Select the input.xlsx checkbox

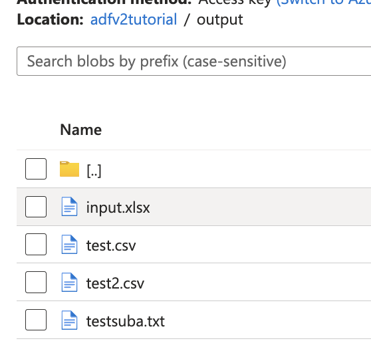36,207
